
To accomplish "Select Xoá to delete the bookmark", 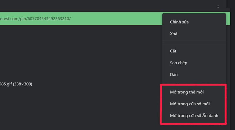I will 174,34.
